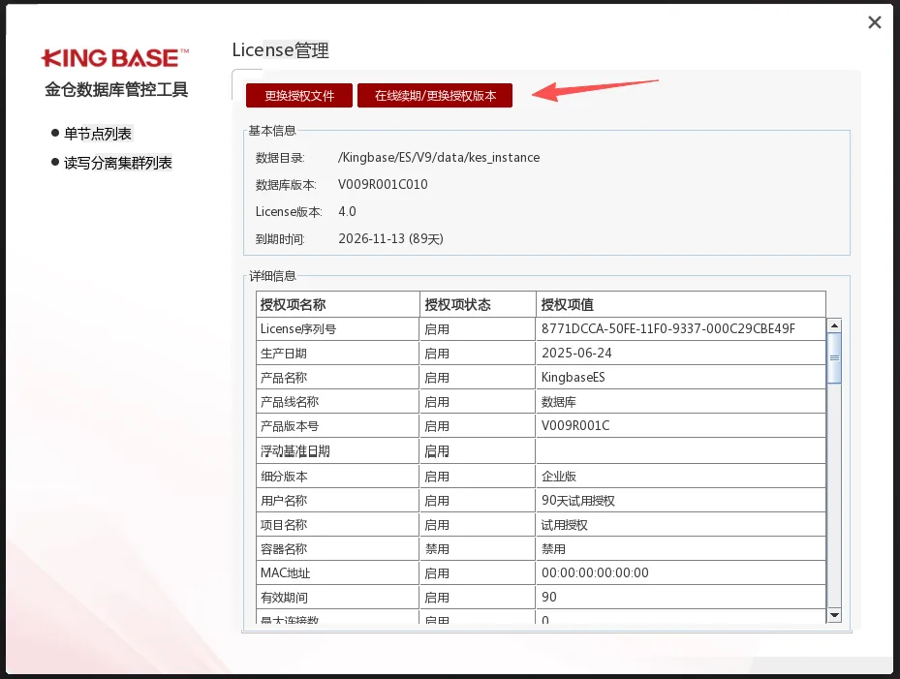Select the 生产日期 row name cell
This screenshot has width=900, height=679.
pyautogui.click(x=337, y=353)
